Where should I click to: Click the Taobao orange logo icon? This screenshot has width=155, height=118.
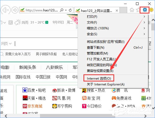(84, 98)
